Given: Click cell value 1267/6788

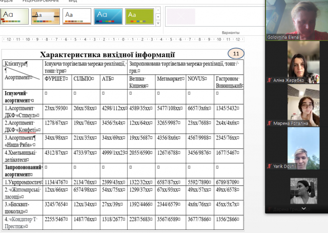Looking at the screenshot, I should [x=169, y=153].
